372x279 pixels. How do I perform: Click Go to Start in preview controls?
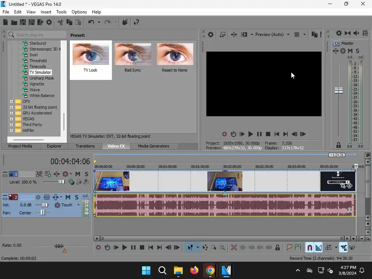[x=276, y=134]
